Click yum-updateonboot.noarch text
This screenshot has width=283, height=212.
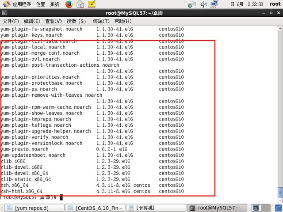33,155
